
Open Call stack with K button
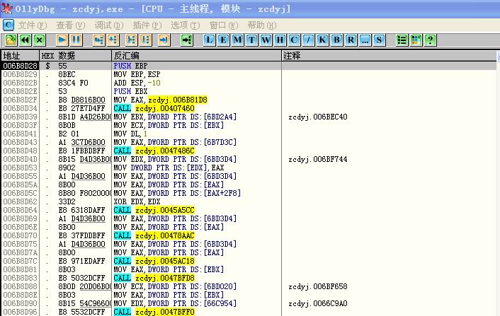pos(322,40)
